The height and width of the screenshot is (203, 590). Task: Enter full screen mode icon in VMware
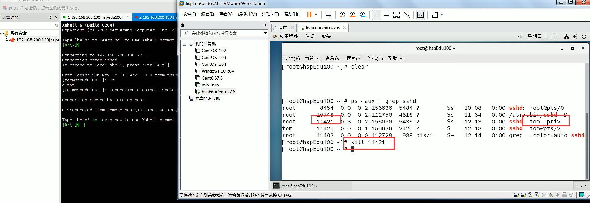[x=397, y=15]
